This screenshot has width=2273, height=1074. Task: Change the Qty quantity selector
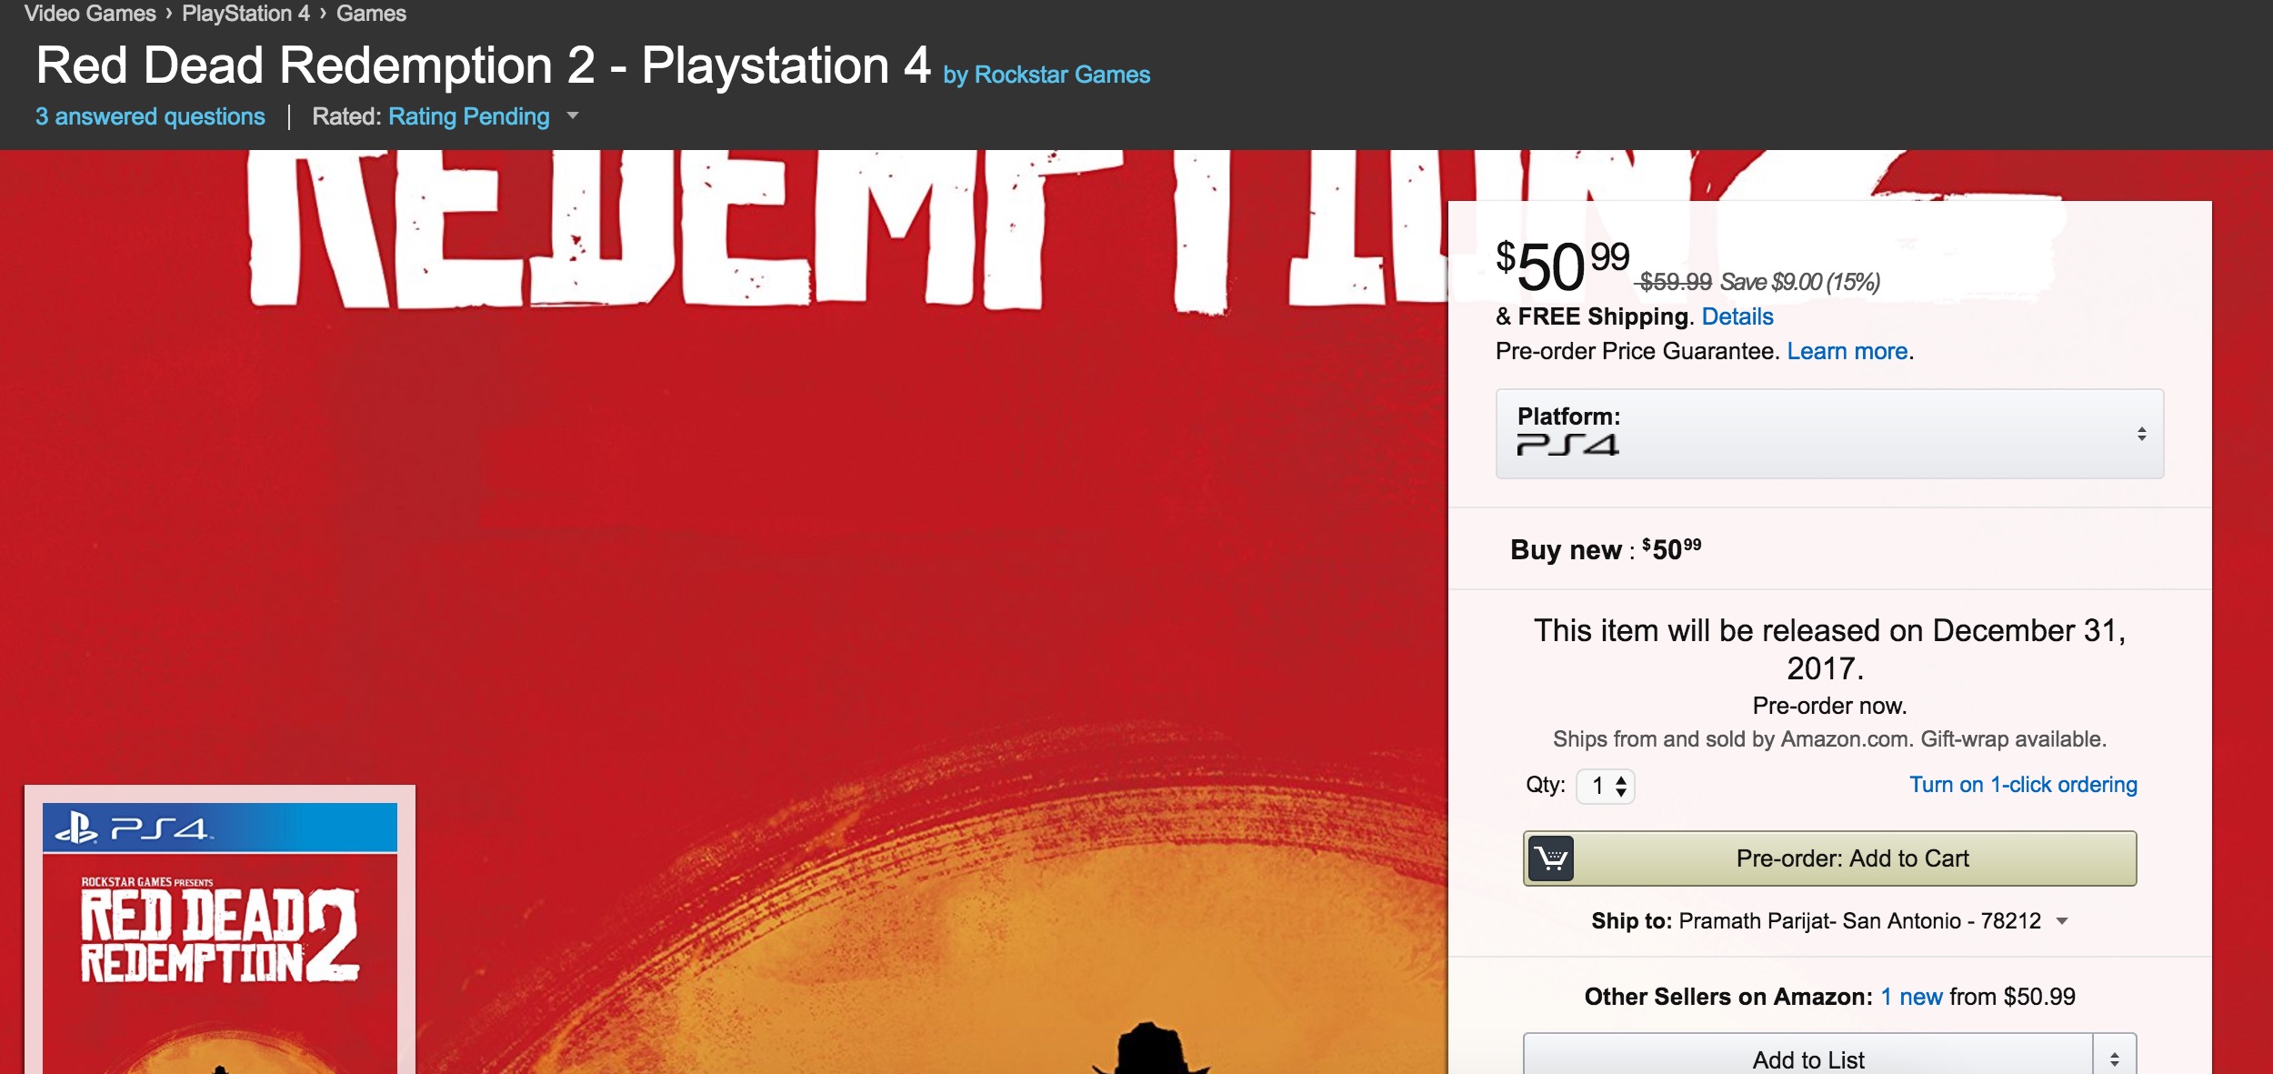tap(1607, 786)
